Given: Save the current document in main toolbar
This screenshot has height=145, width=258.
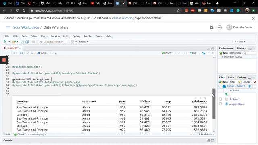Looking at the screenshot, I should pos(22,42).
